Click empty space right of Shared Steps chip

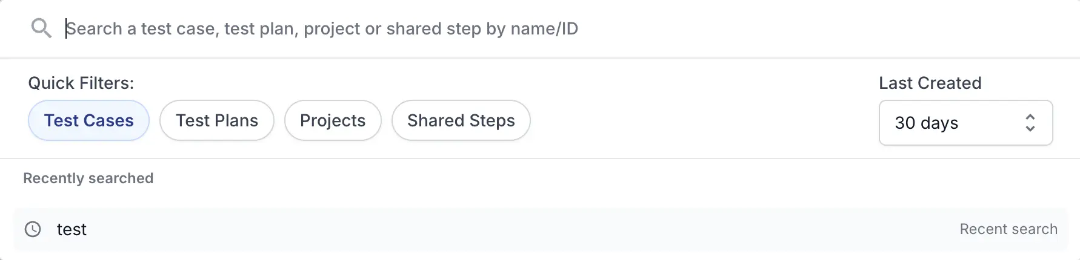[703, 120]
